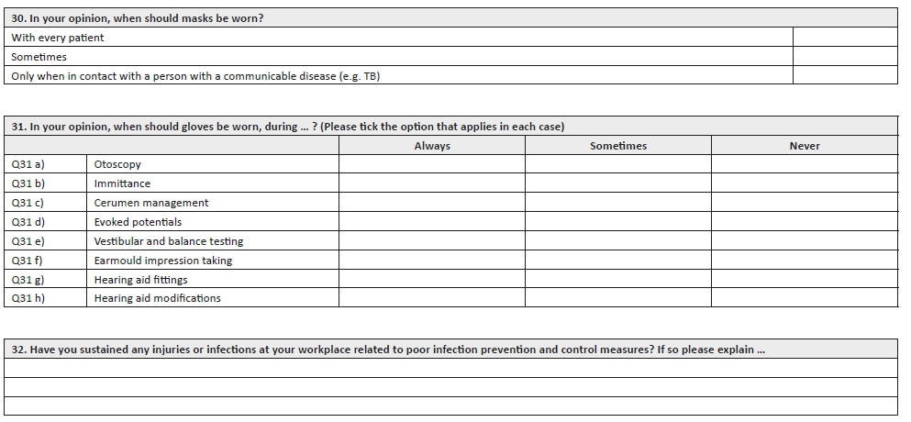The width and height of the screenshot is (911, 422).
Task: Select 'Always' for Evoked potentials
Action: (432, 222)
